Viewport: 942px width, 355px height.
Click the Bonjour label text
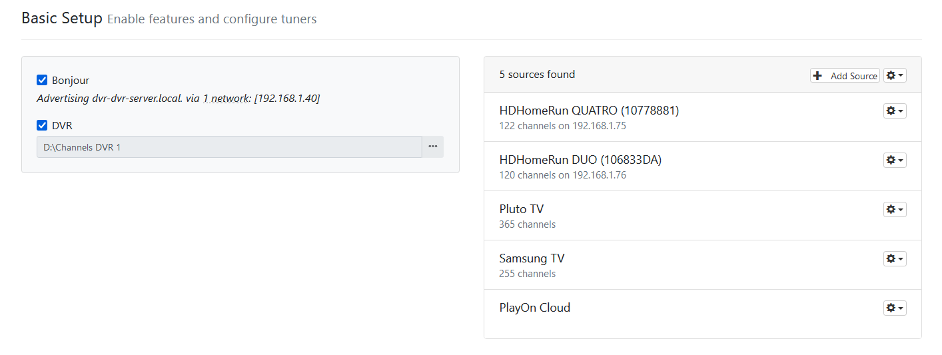tap(71, 81)
